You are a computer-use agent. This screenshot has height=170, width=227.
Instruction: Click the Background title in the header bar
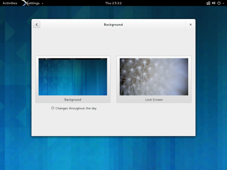click(x=113, y=24)
